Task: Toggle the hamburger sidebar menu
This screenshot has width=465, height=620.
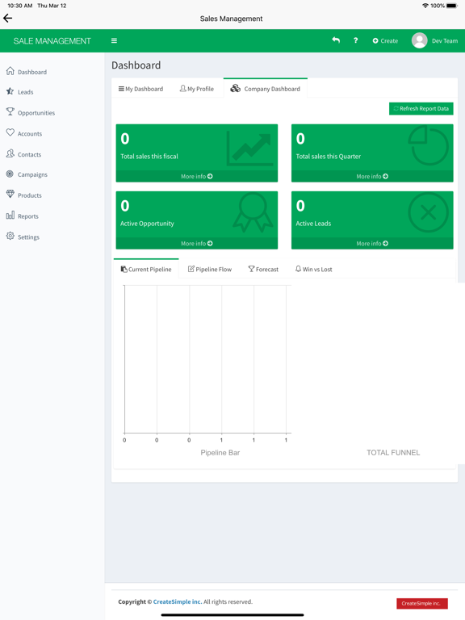Action: coord(114,40)
